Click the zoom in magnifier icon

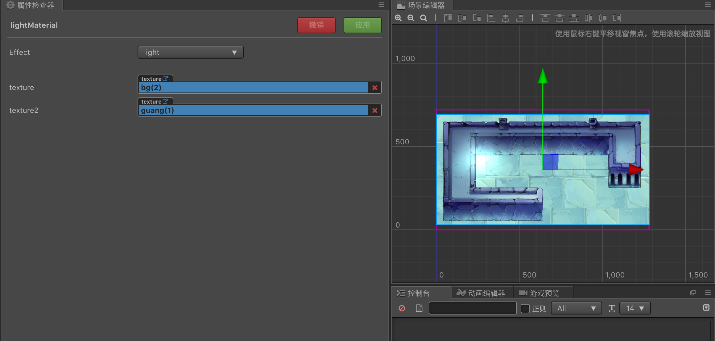(x=398, y=18)
